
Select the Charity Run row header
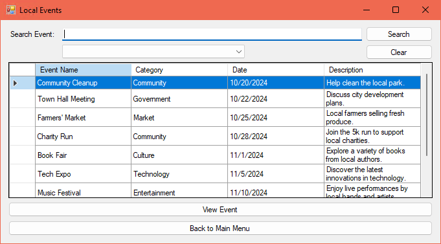click(23, 137)
